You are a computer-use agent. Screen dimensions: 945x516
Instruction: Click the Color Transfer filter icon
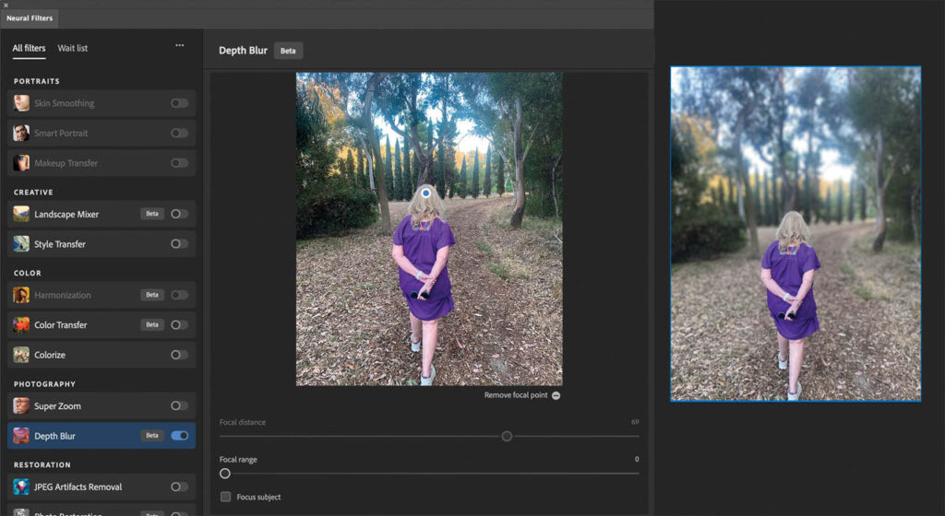[x=21, y=324]
